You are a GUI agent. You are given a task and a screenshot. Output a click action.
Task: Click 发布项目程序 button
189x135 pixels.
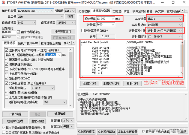pos(86,132)
